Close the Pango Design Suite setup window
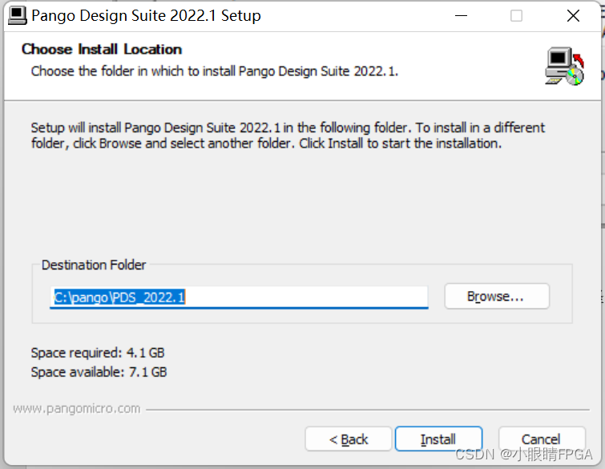This screenshot has height=469, width=605. [573, 16]
